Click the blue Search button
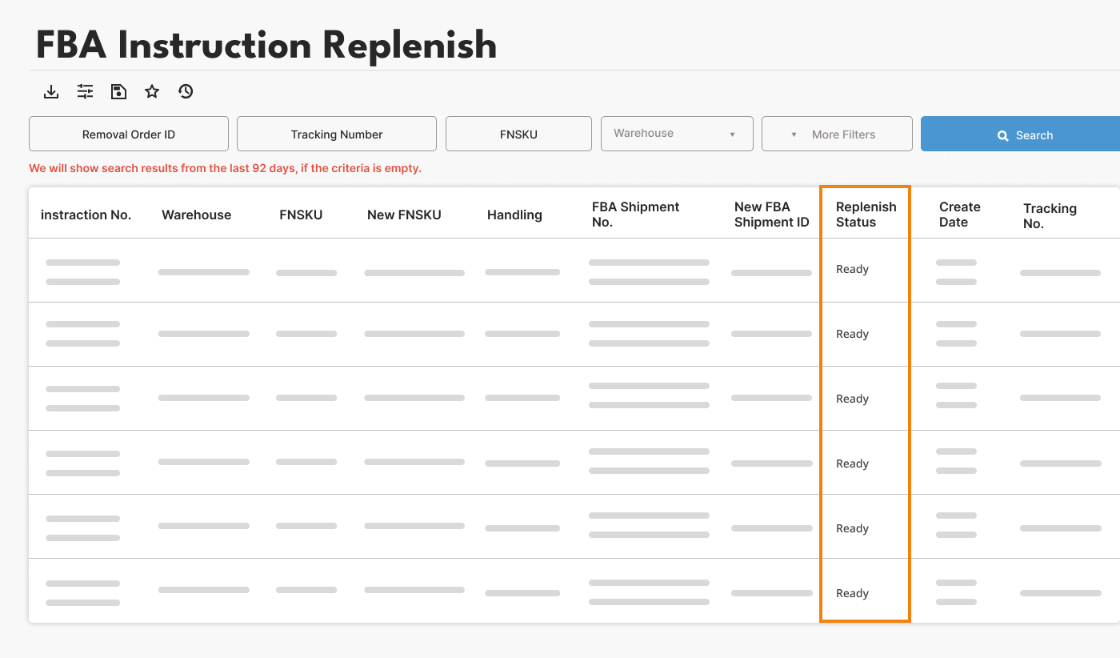Screen dimensions: 1120x658 [x=1024, y=134]
